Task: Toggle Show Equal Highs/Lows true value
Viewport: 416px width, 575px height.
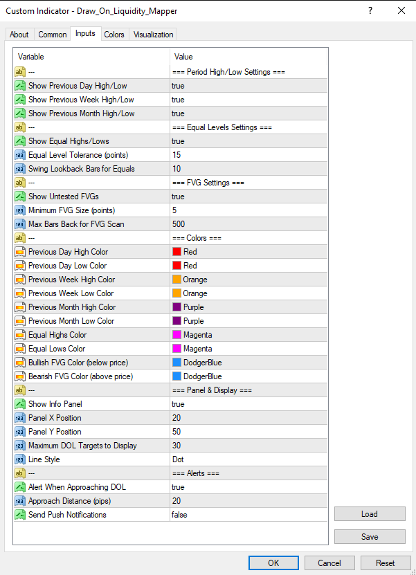Action: (x=248, y=141)
